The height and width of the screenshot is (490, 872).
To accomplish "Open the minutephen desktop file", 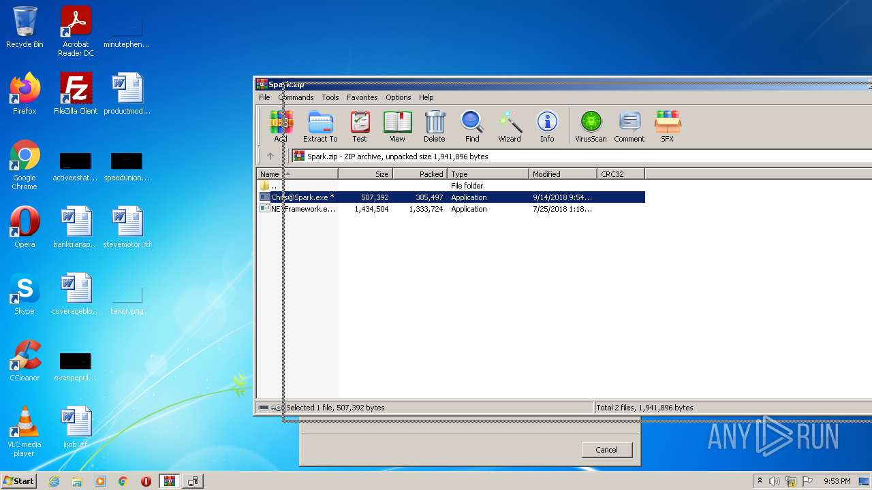I will click(127, 34).
